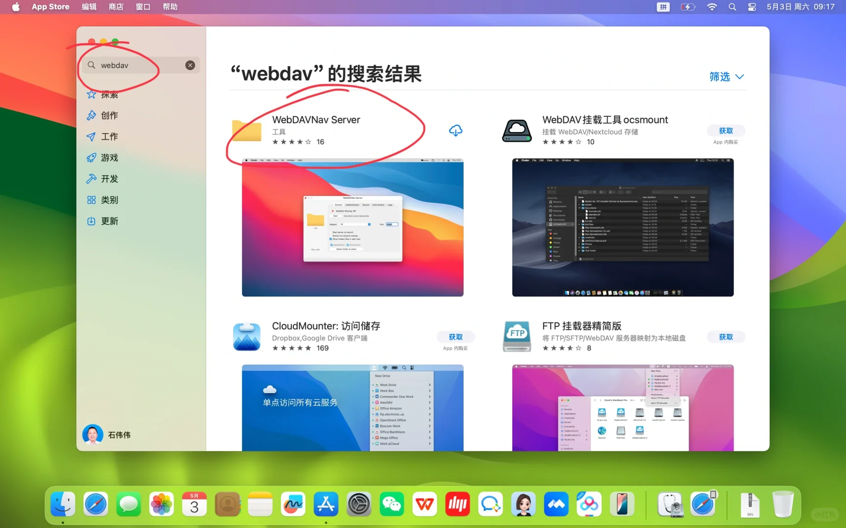
Task: Download WebDAVNav Server via cloud icon
Action: (x=455, y=131)
